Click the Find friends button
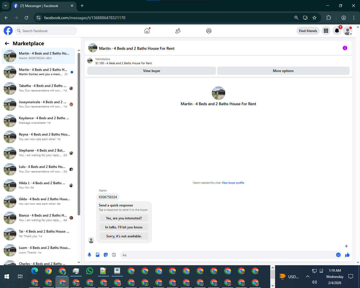The height and width of the screenshot is (288, 360). pos(308,31)
